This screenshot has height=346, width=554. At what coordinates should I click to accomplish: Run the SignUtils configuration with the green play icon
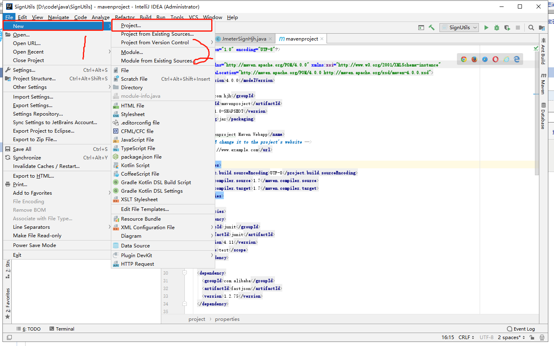486,28
